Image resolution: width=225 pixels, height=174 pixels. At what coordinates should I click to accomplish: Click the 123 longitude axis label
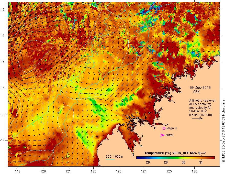(x=119, y=171)
